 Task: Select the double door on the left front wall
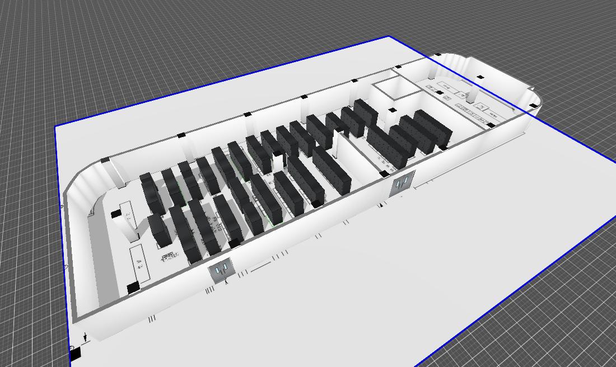(222, 270)
